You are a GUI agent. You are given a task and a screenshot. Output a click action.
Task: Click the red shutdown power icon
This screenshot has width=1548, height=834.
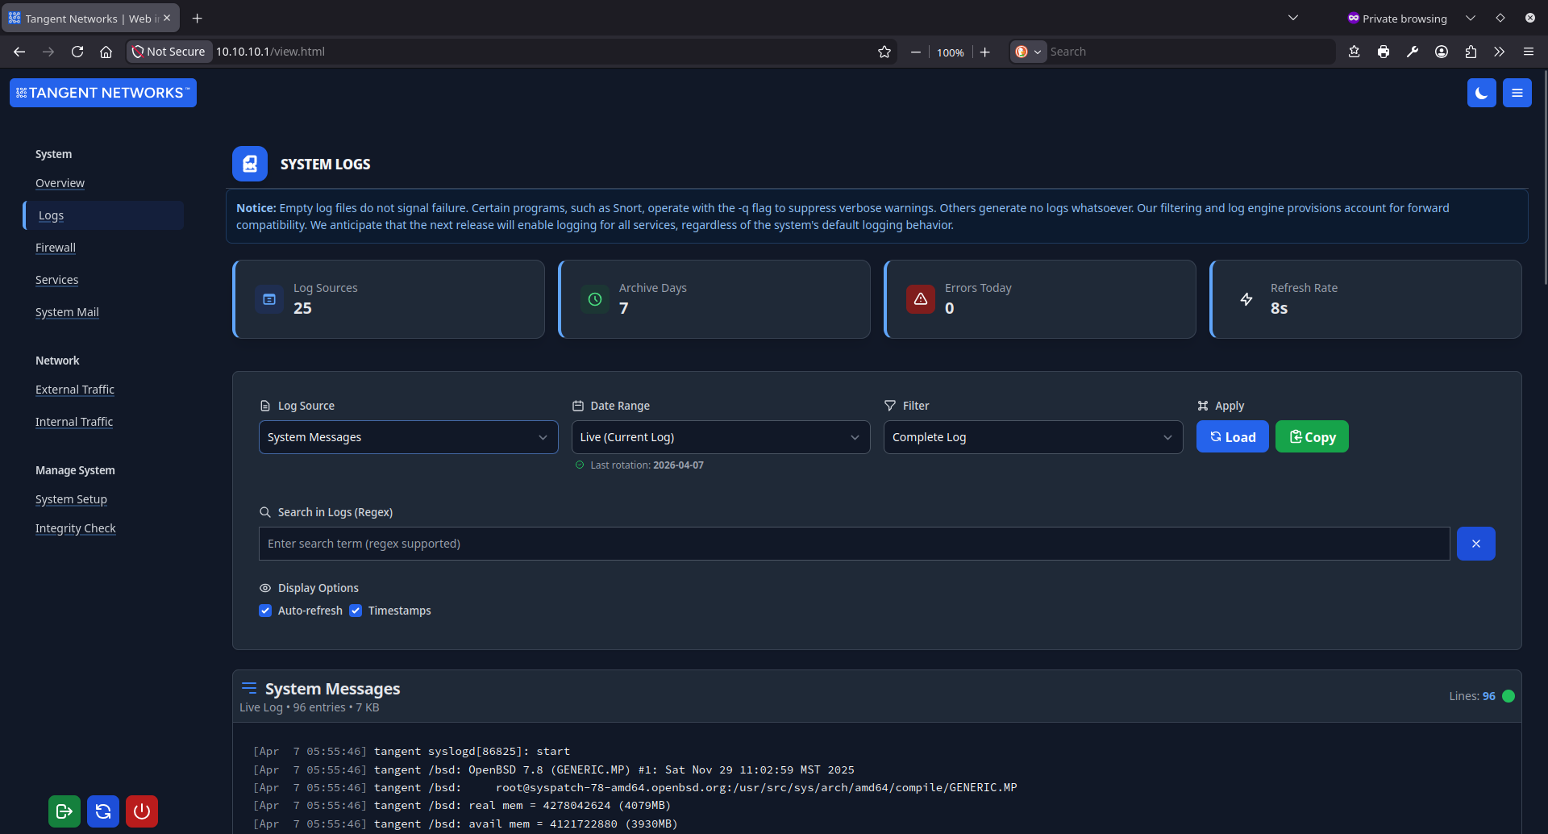(x=141, y=811)
